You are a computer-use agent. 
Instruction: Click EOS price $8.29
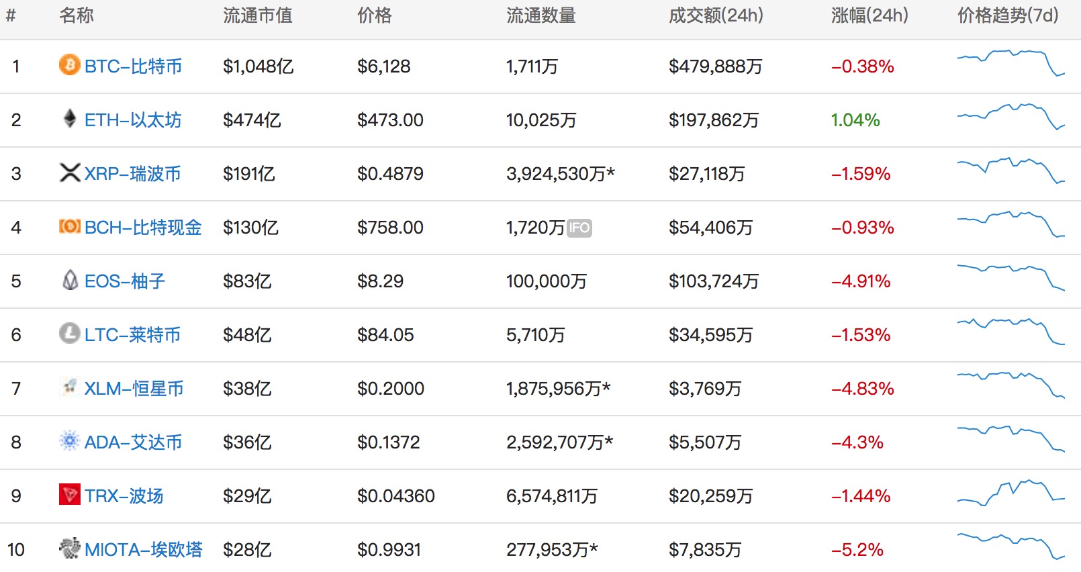click(x=381, y=281)
